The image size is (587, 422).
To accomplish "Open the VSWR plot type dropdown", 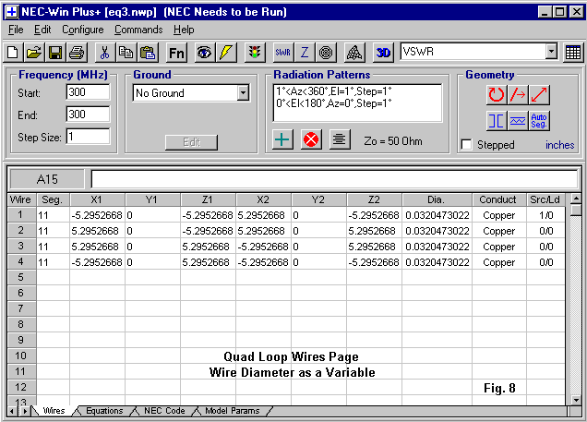I will click(551, 53).
